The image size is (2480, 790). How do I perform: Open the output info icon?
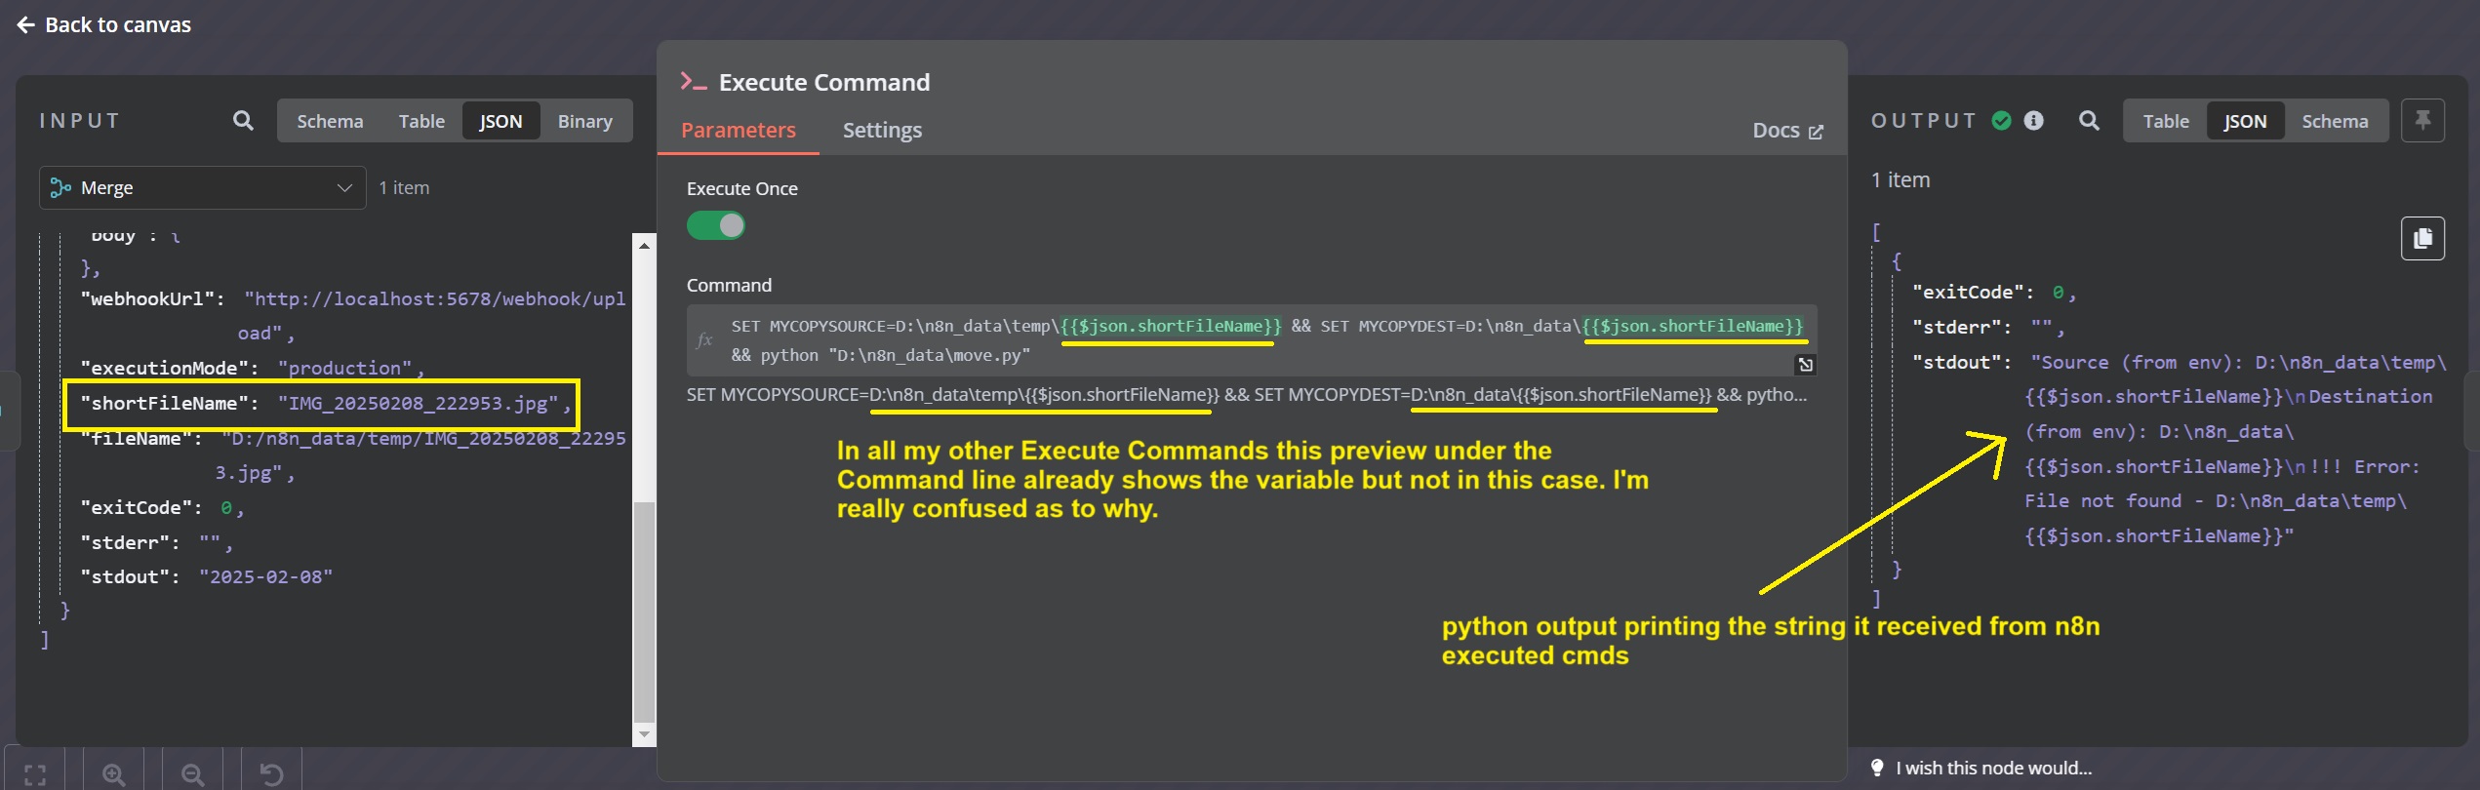[2034, 121]
